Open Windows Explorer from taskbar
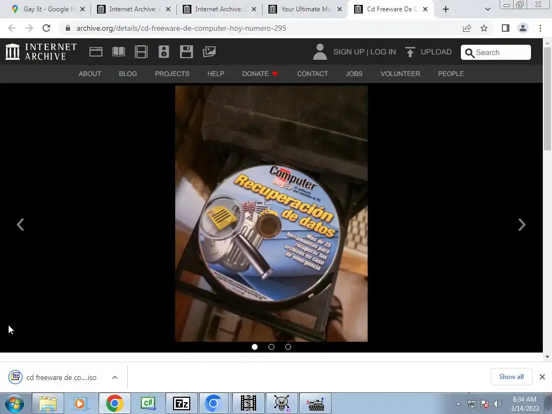This screenshot has height=414, width=552. (48, 403)
